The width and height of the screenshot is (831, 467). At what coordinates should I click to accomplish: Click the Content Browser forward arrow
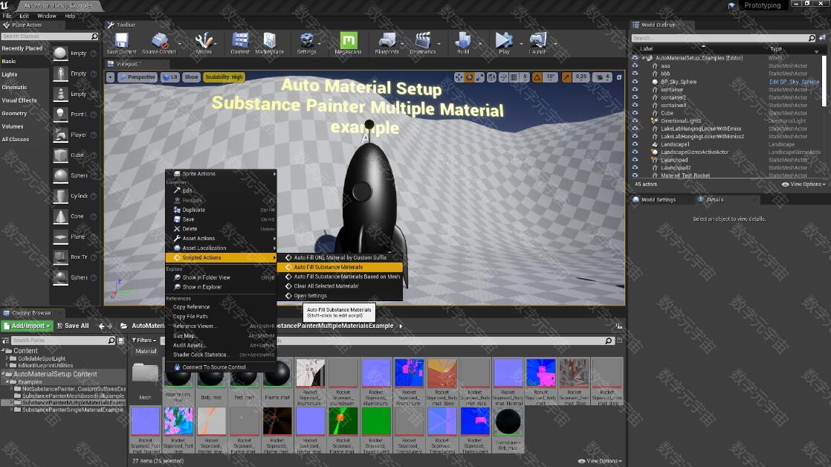(x=110, y=326)
